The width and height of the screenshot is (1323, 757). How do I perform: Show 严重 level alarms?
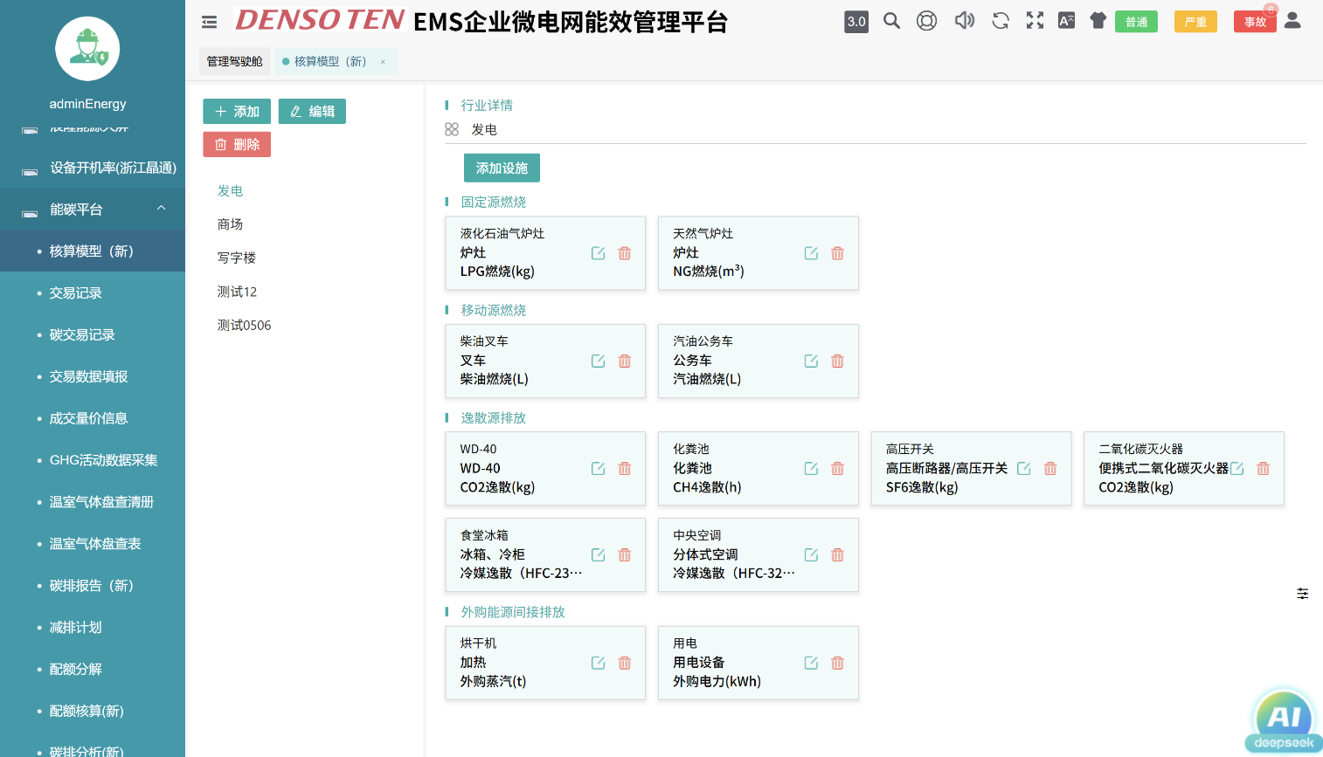(x=1195, y=22)
